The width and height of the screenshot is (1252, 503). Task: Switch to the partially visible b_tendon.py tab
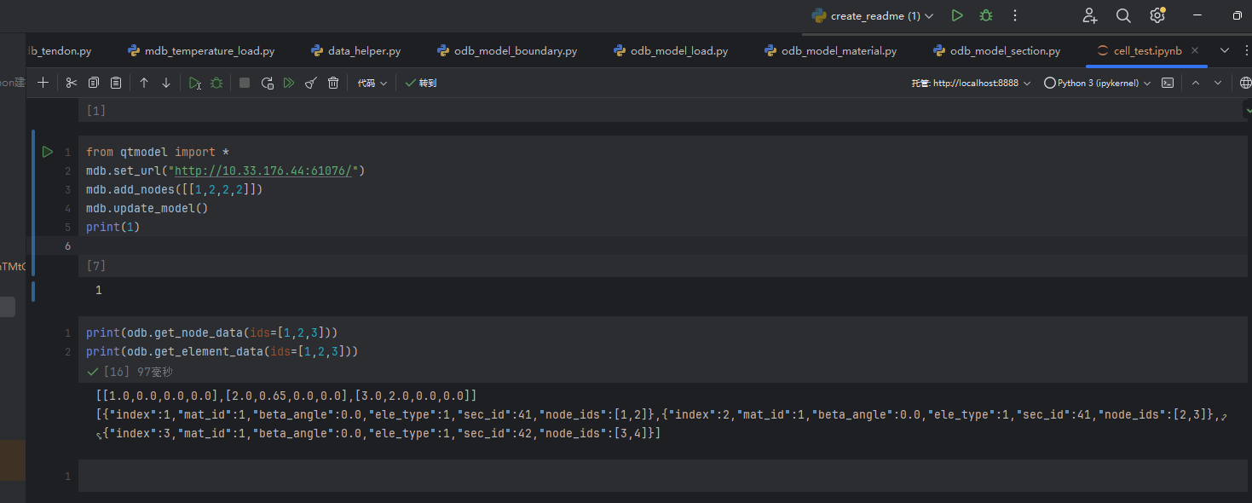pos(61,51)
